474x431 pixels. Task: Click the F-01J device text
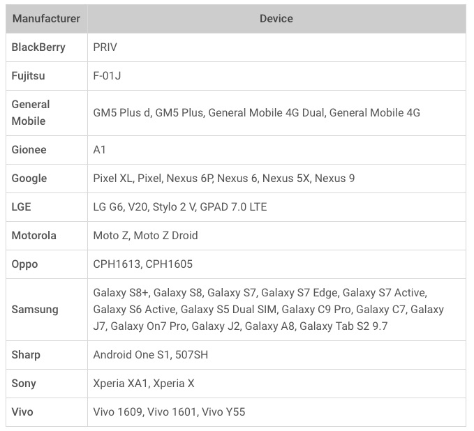(107, 76)
